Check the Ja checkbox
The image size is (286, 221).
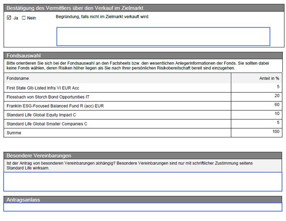click(9, 18)
